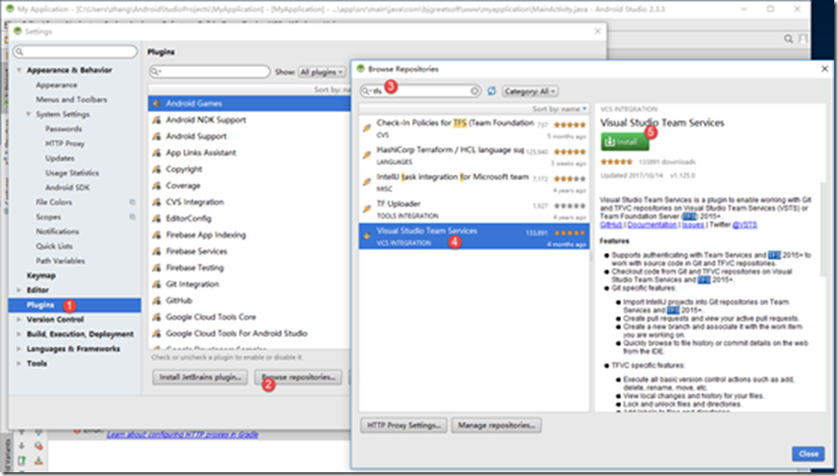Select Check-In Policies for TFS plugin
Viewport: 838px width, 476px height.
pos(474,128)
